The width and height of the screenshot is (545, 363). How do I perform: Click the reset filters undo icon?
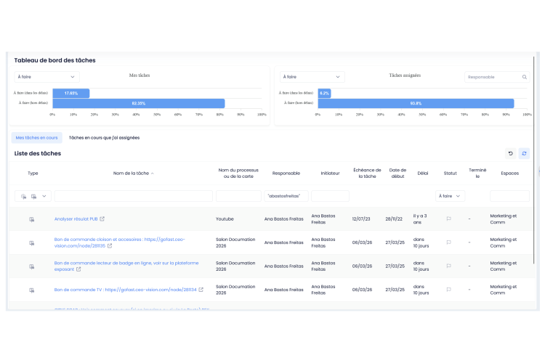(510, 153)
